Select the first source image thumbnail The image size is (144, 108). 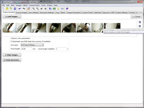tap(10, 28)
